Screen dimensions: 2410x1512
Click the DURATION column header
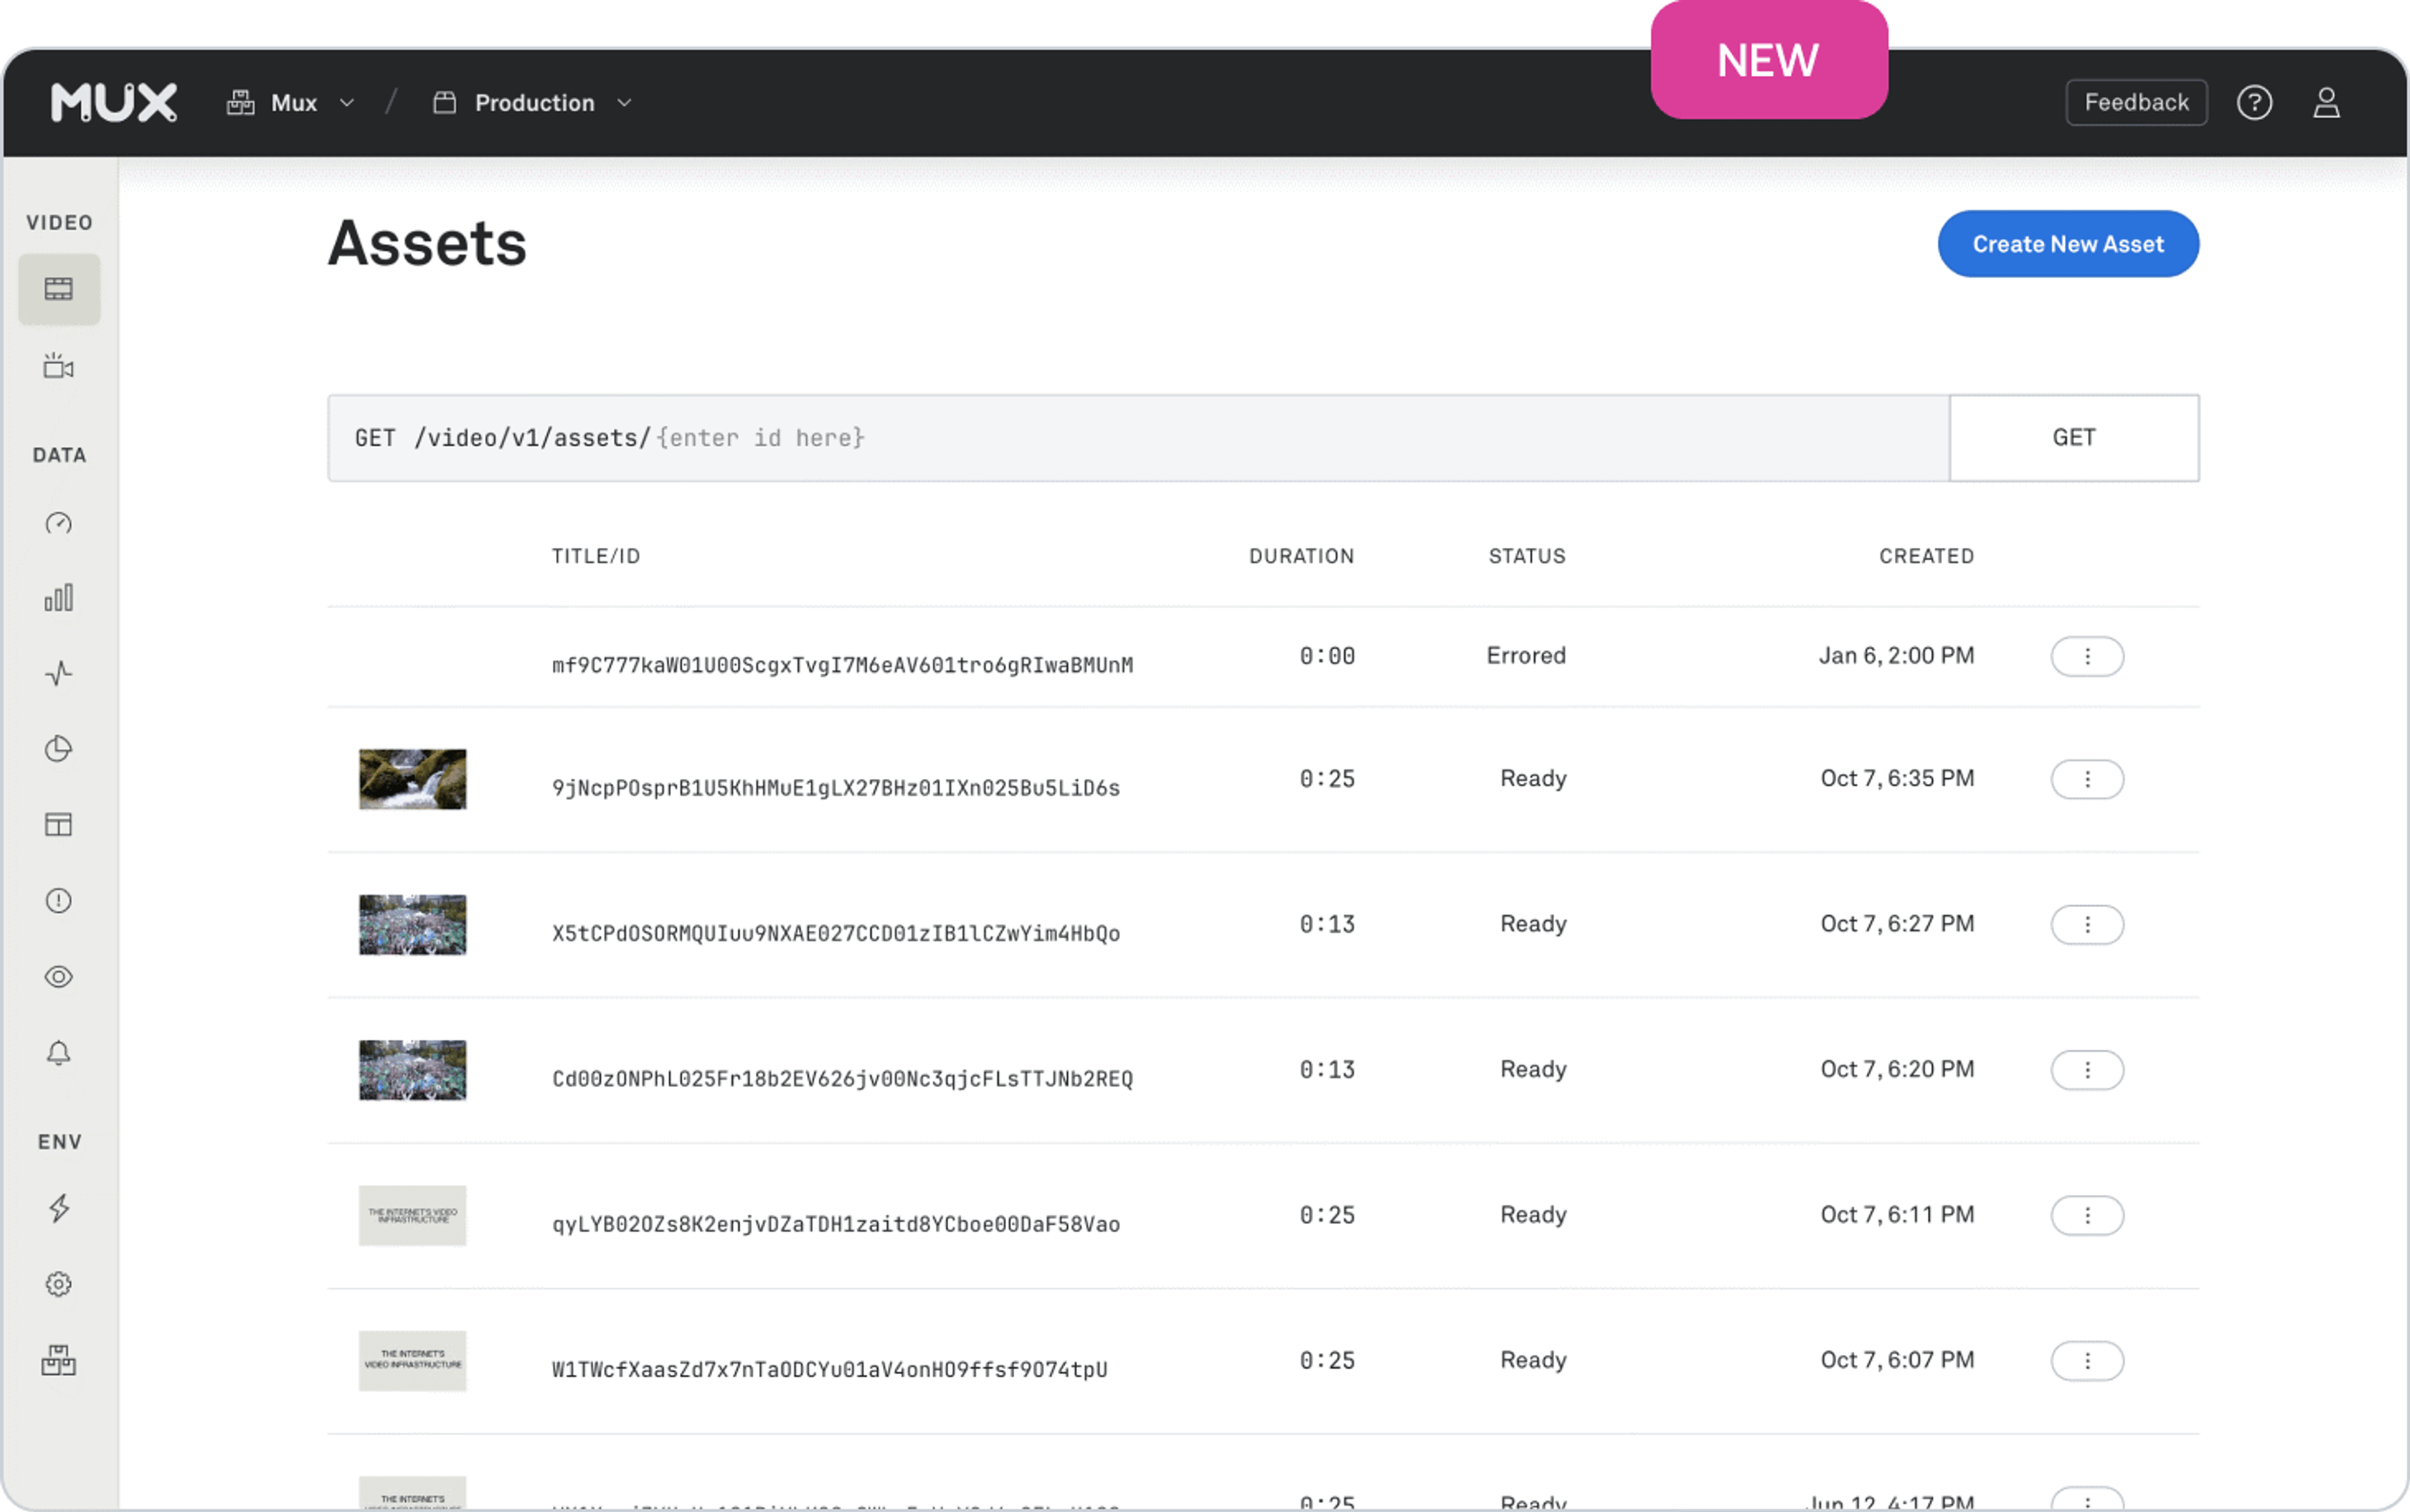(1301, 556)
